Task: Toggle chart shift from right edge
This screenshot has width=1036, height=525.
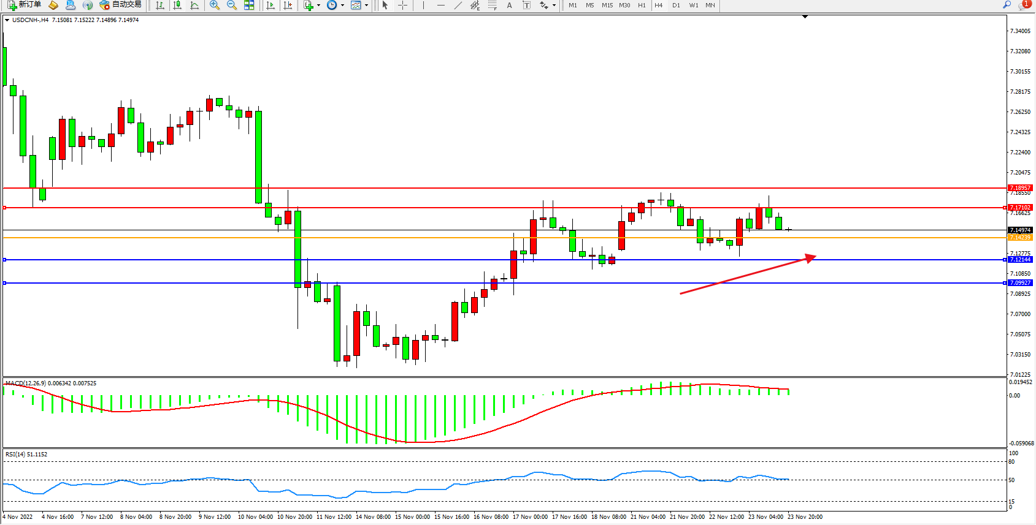Action: tap(288, 6)
